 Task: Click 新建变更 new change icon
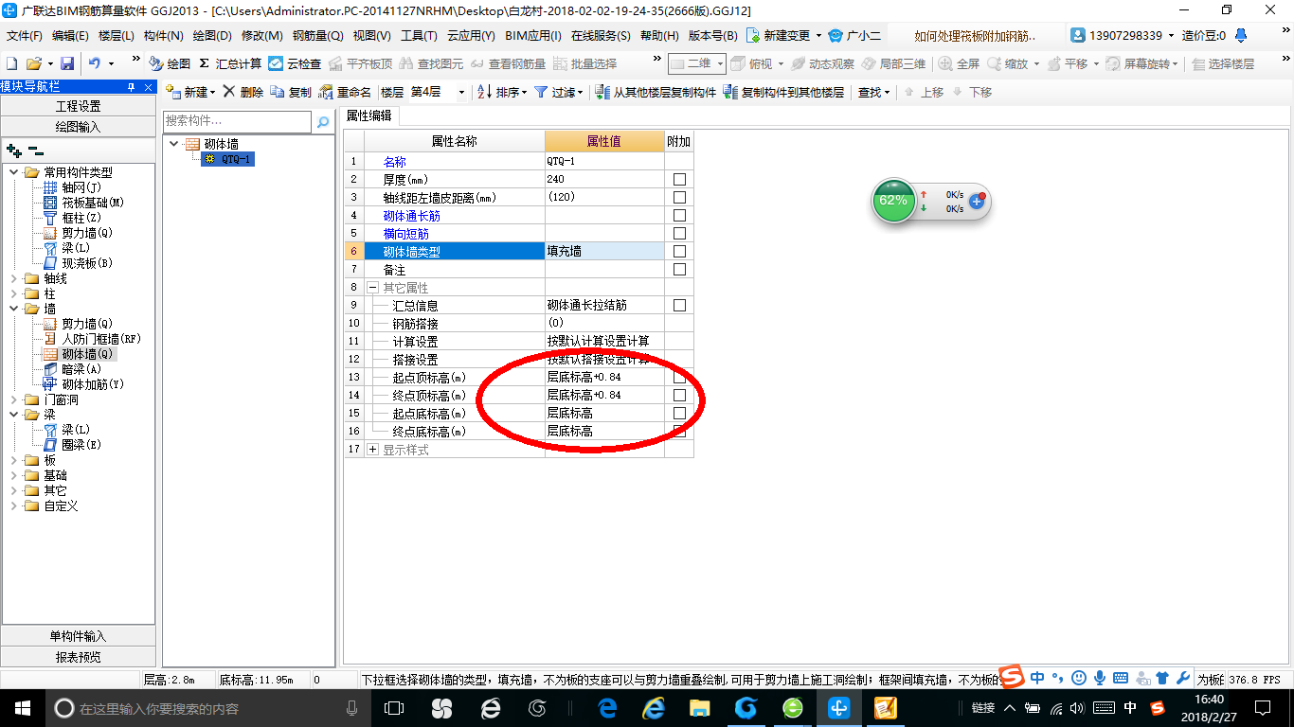pos(753,36)
